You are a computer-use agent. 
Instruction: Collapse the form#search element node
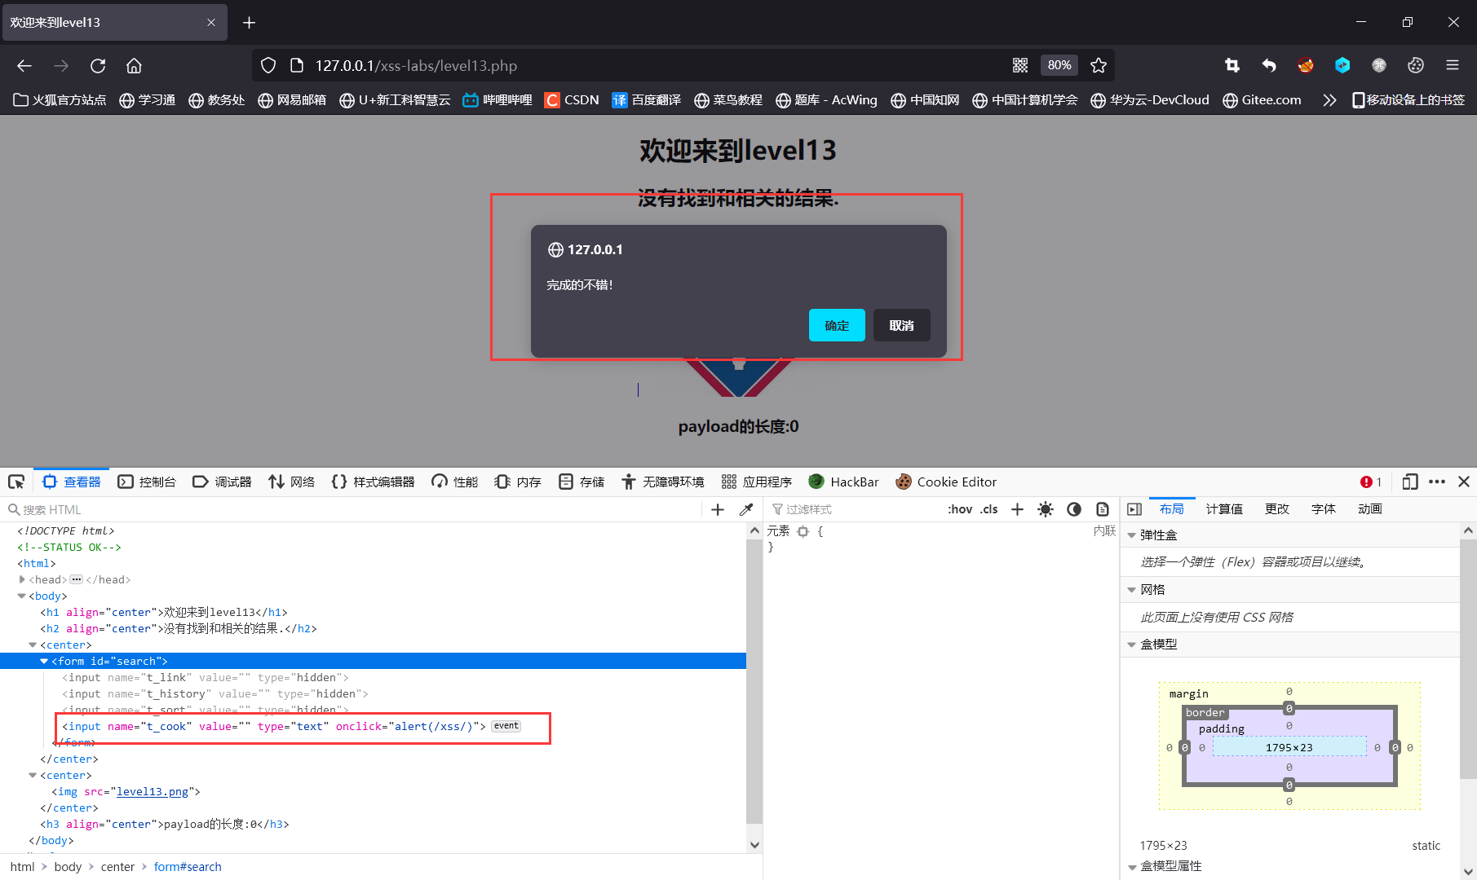click(43, 661)
